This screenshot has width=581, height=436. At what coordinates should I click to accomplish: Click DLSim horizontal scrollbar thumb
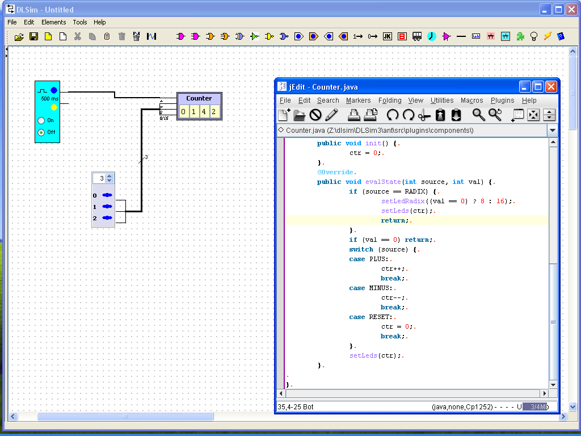(x=125, y=416)
